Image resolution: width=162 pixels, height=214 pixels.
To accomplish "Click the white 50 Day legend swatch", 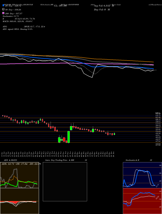I will tap(3, 9).
